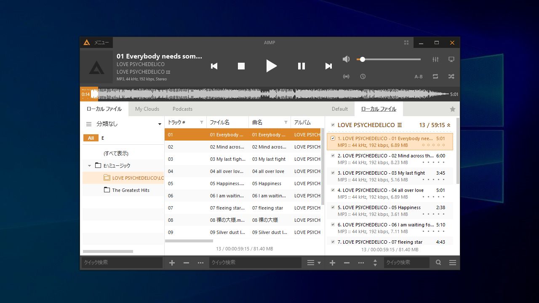Start playback with the Play button

tap(271, 66)
